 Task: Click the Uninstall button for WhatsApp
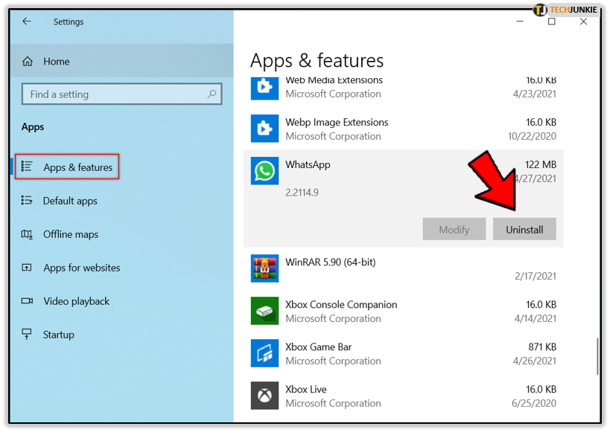pyautogui.click(x=524, y=229)
